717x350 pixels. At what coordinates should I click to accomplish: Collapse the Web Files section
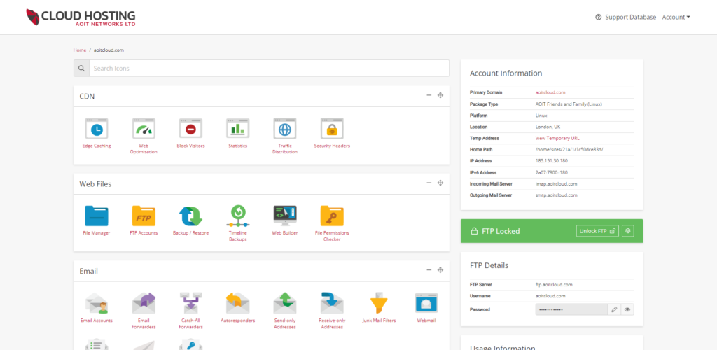point(429,183)
